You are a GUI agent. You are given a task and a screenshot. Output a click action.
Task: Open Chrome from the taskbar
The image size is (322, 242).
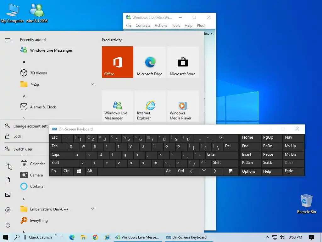[x=95, y=237]
